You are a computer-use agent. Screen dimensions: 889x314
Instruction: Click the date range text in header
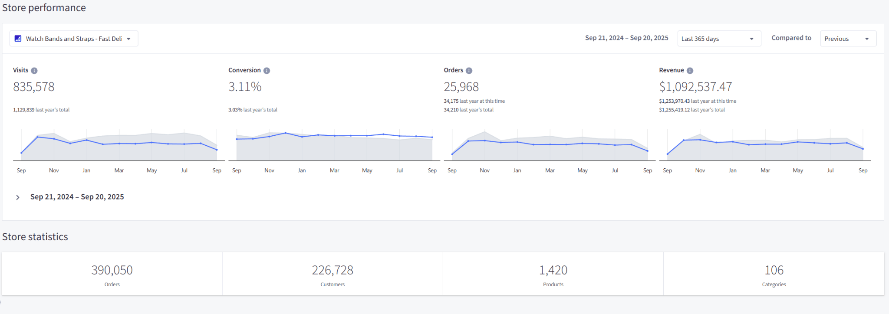(x=626, y=38)
